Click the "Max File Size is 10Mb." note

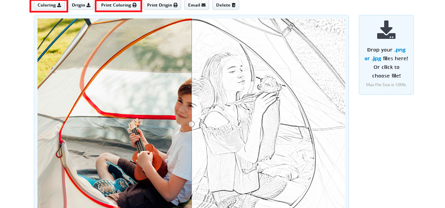coord(386,85)
